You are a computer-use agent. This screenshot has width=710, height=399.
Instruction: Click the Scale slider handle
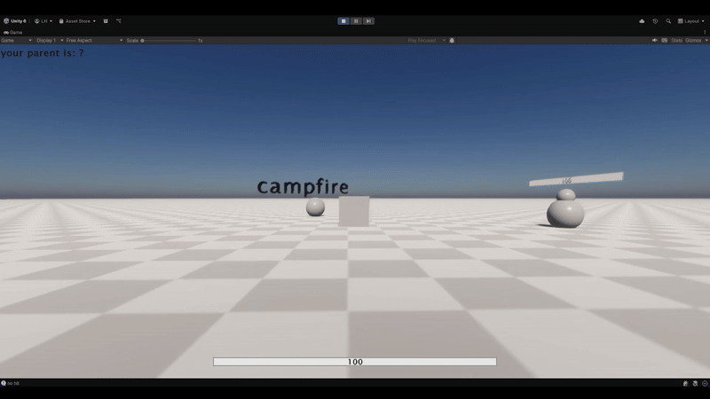click(x=143, y=40)
